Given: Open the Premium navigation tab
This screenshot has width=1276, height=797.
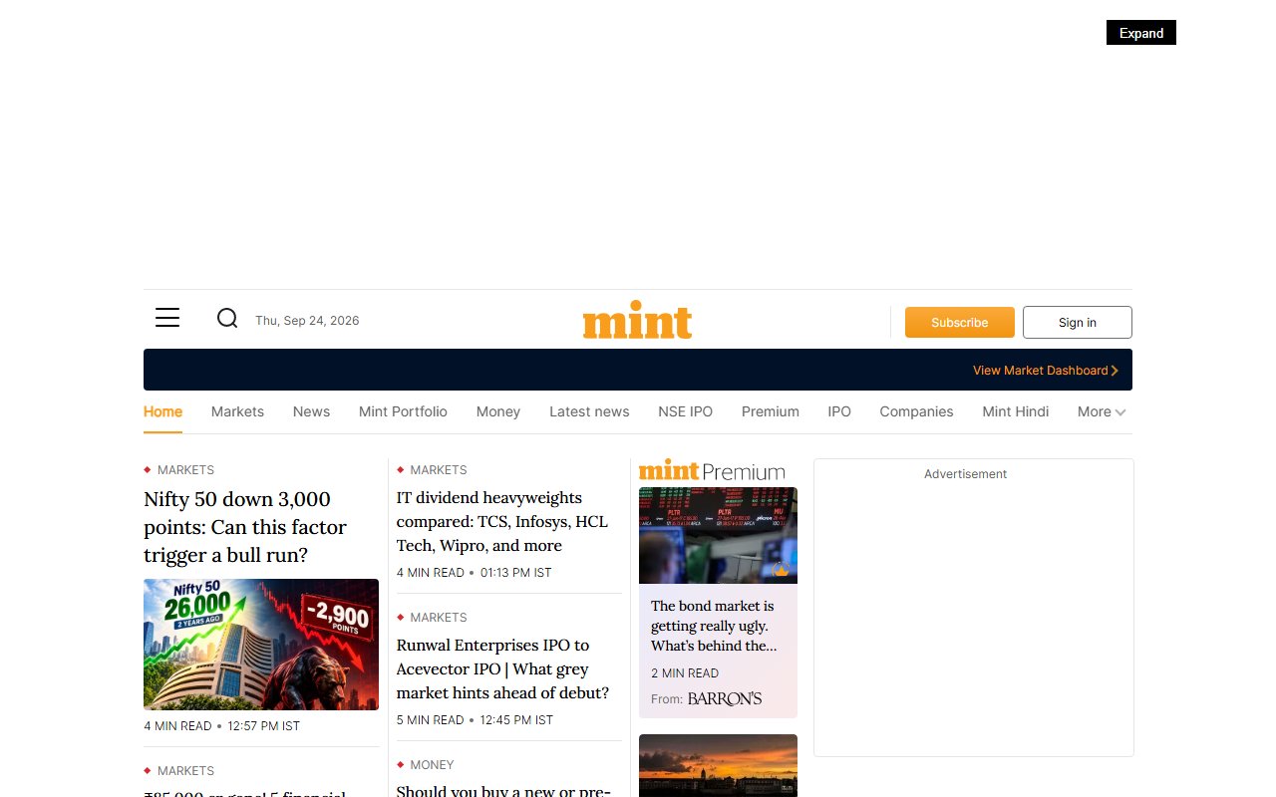Looking at the screenshot, I should (x=771, y=412).
